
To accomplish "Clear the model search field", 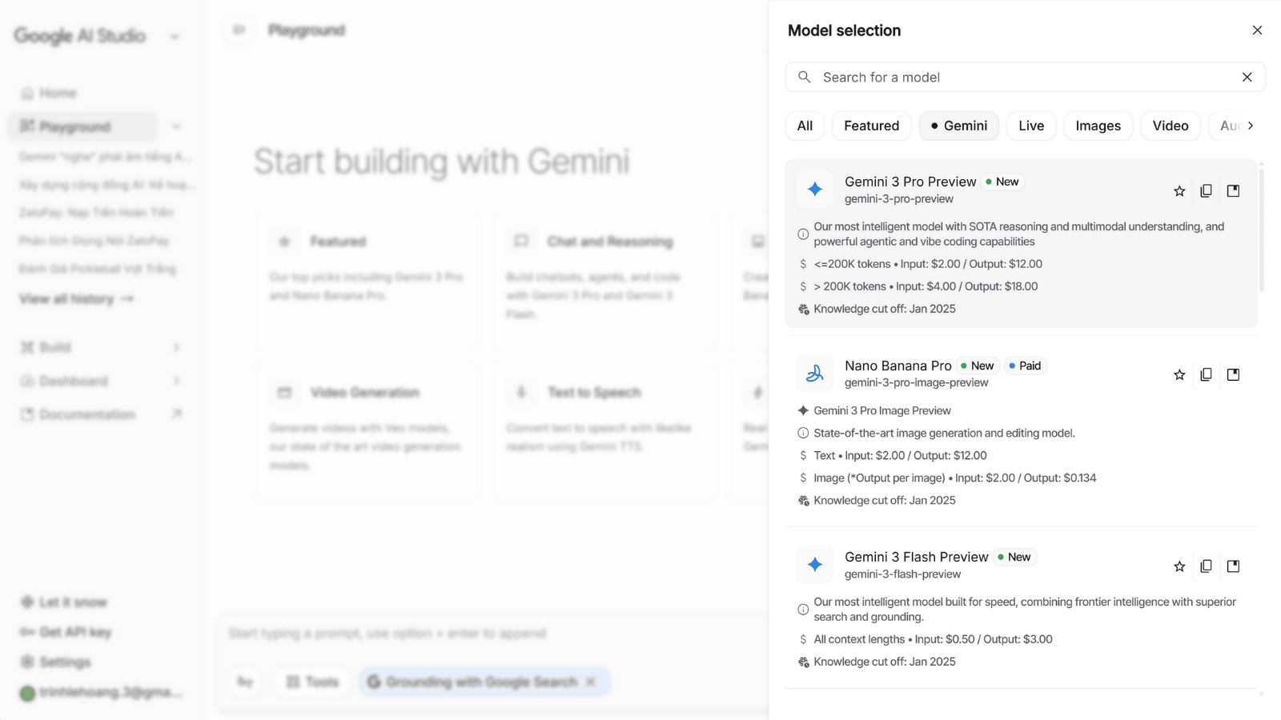I will pos(1247,78).
